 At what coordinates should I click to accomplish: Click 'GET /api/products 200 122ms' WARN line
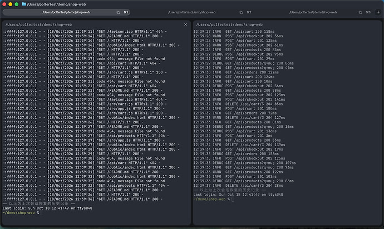coord(238,172)
